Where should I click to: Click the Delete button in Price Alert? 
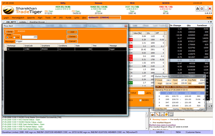[72, 37]
